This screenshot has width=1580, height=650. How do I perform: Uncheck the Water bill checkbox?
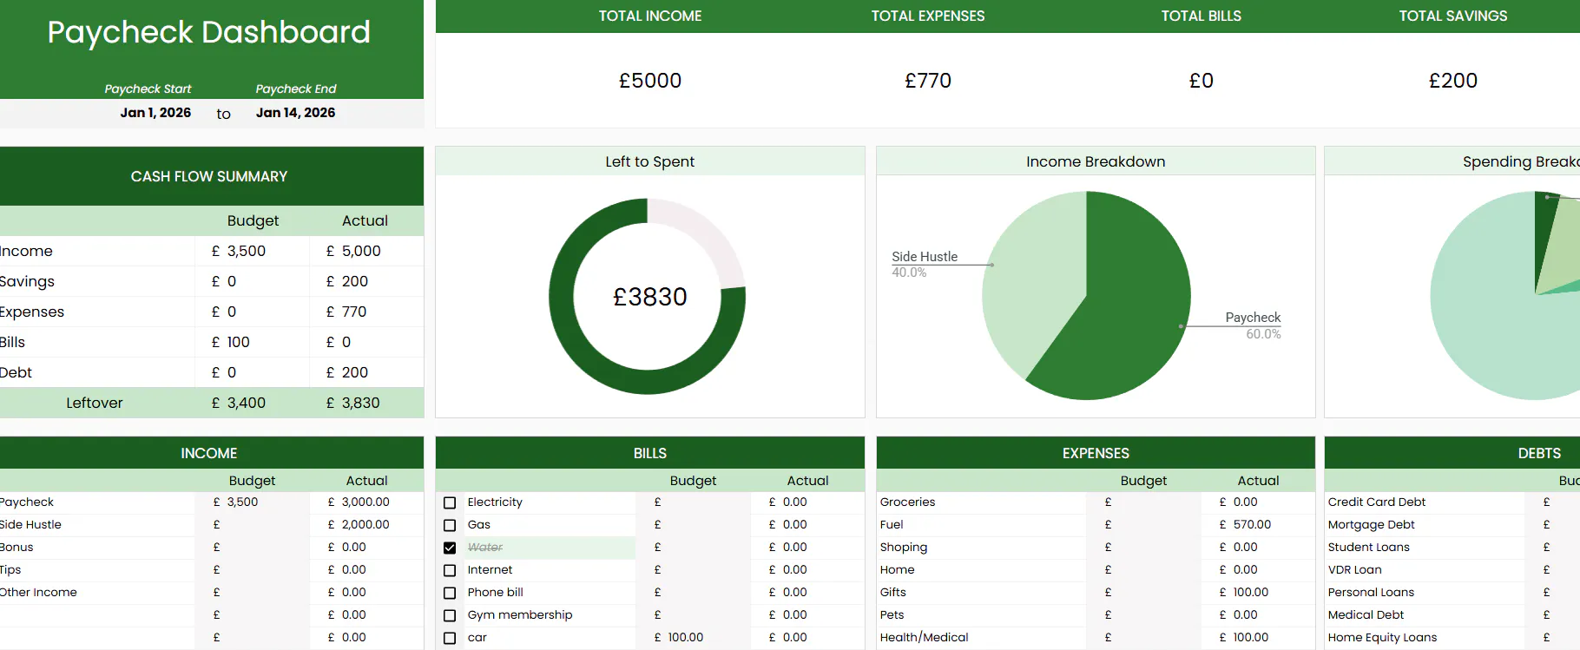(450, 548)
